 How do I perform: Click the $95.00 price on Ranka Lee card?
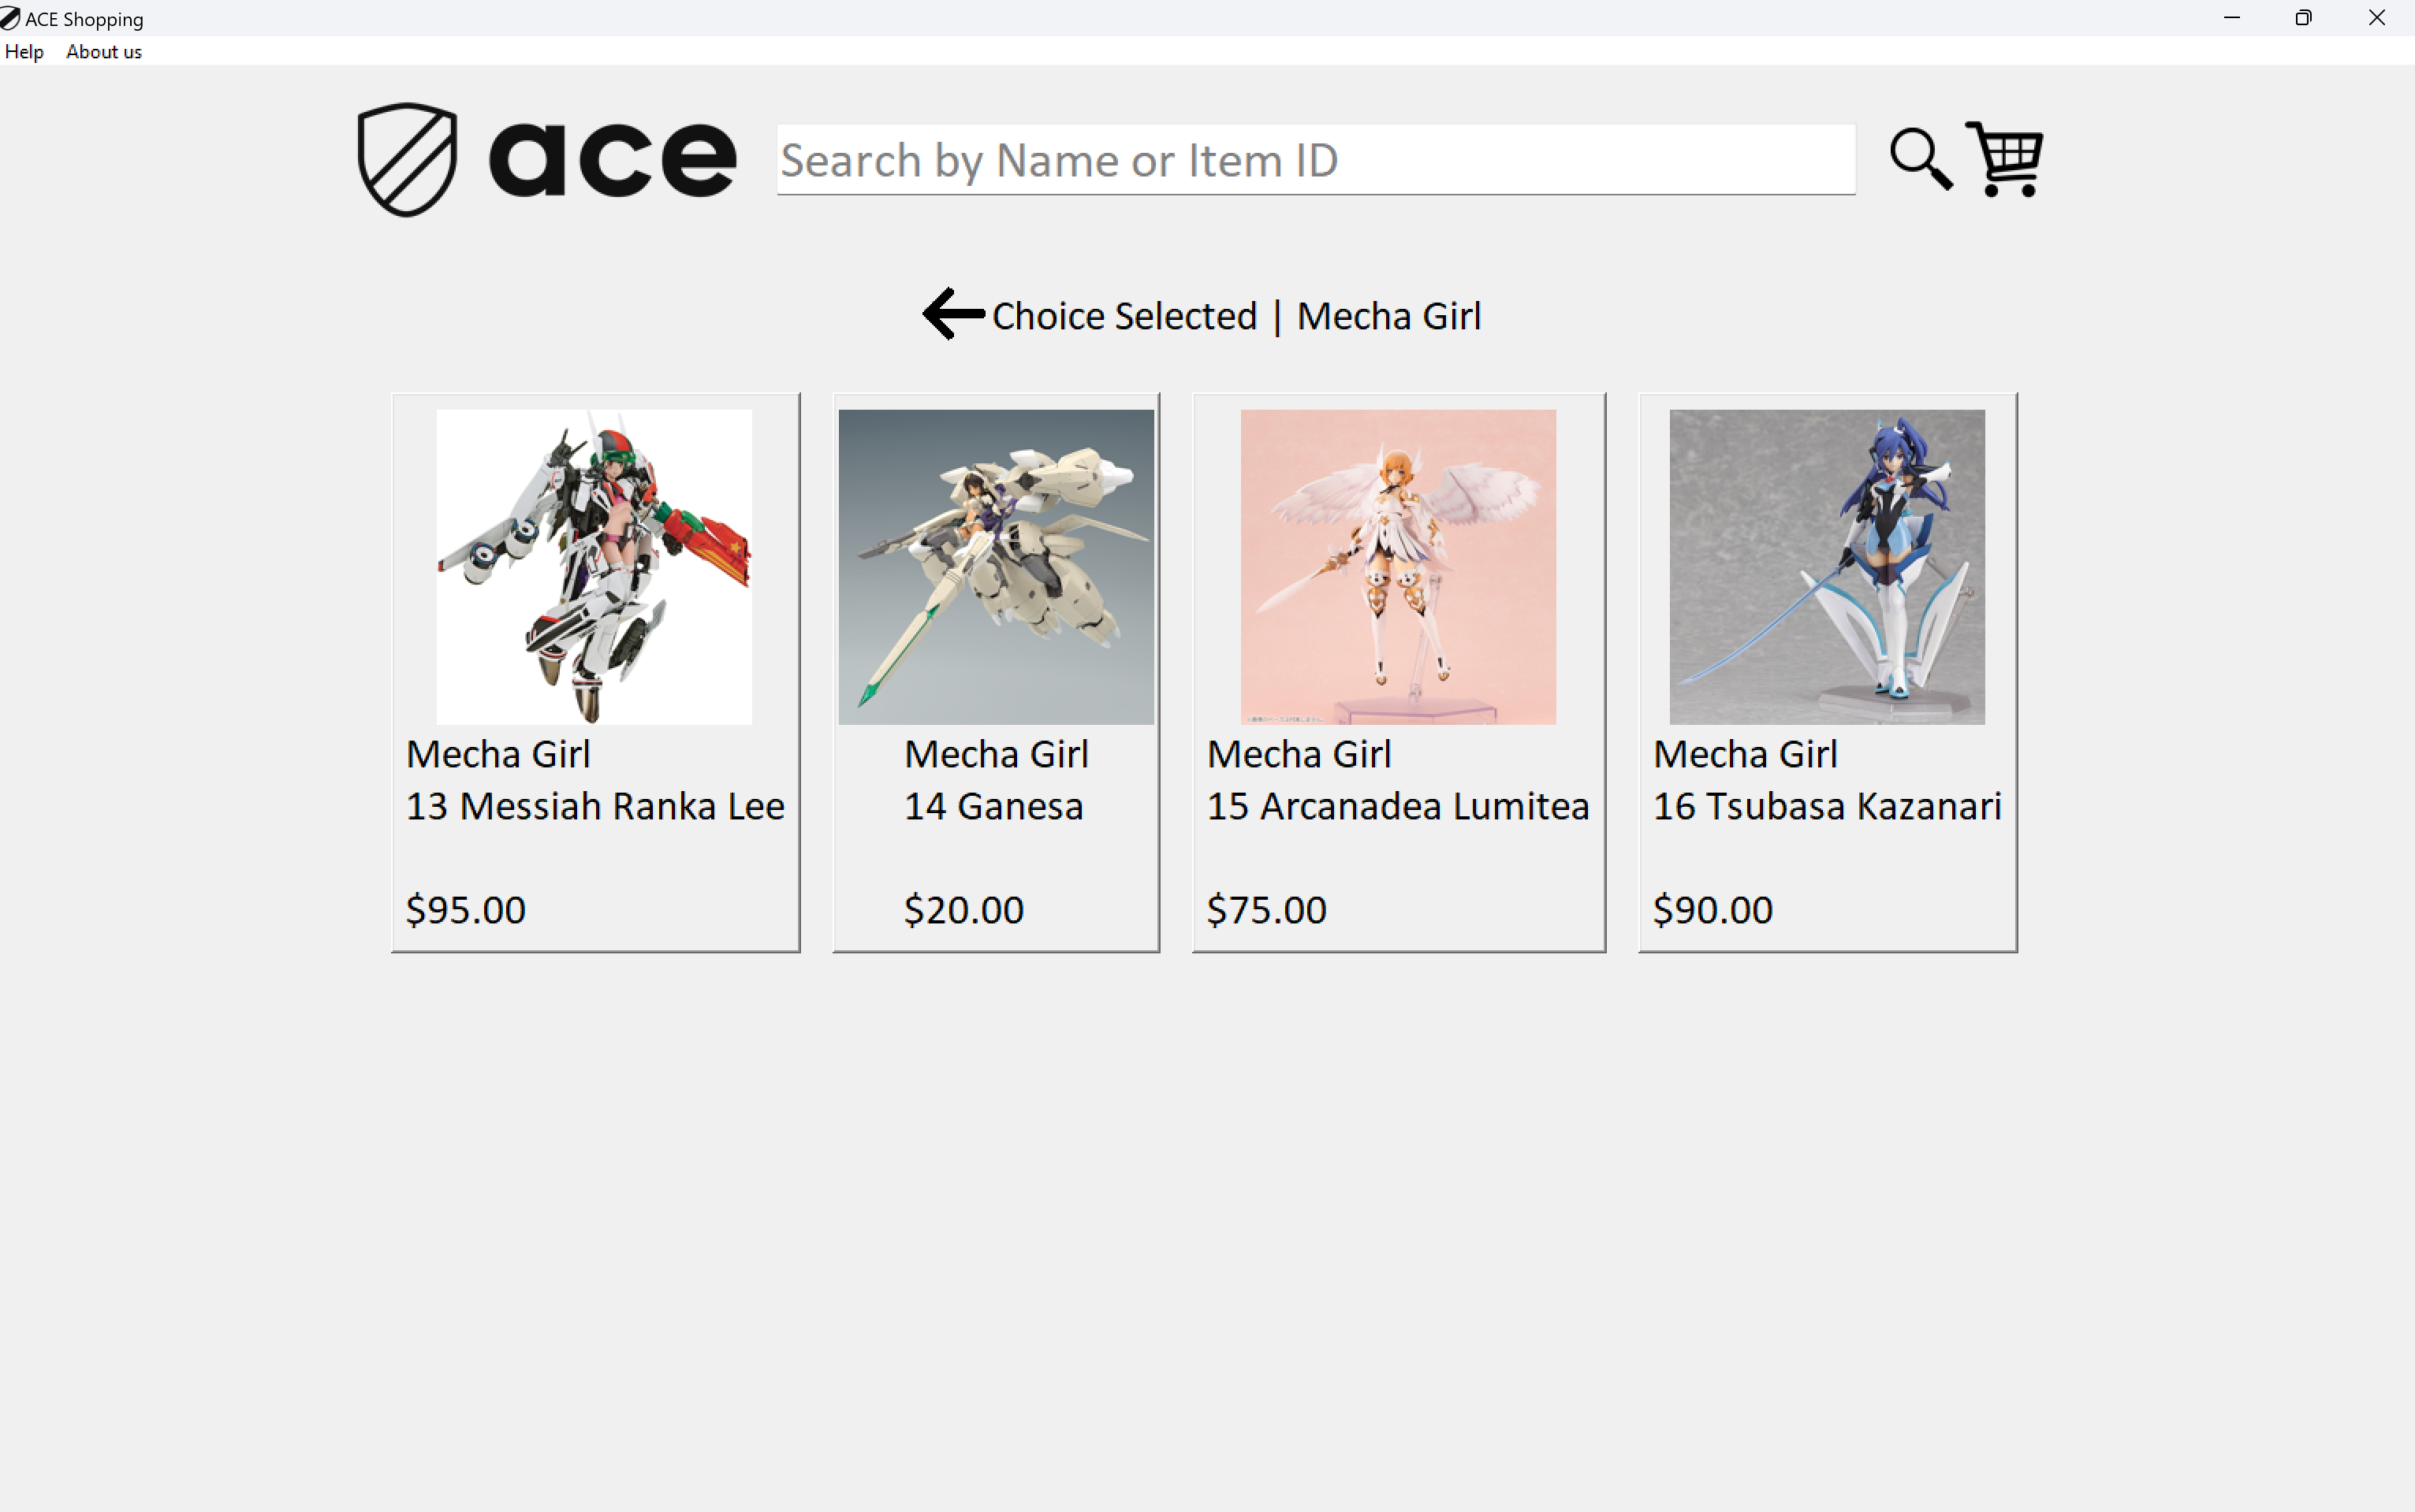(465, 910)
